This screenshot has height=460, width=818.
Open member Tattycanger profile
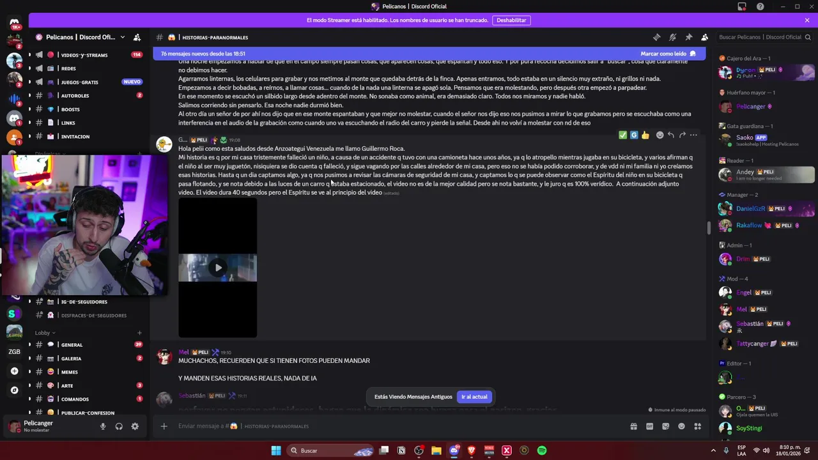tap(766, 344)
